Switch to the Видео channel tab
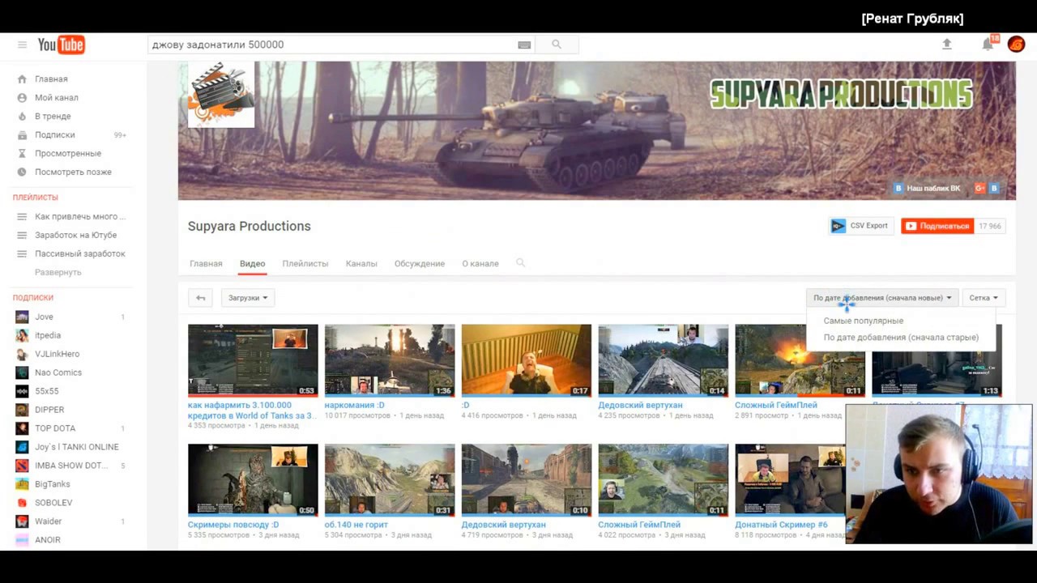 point(252,263)
